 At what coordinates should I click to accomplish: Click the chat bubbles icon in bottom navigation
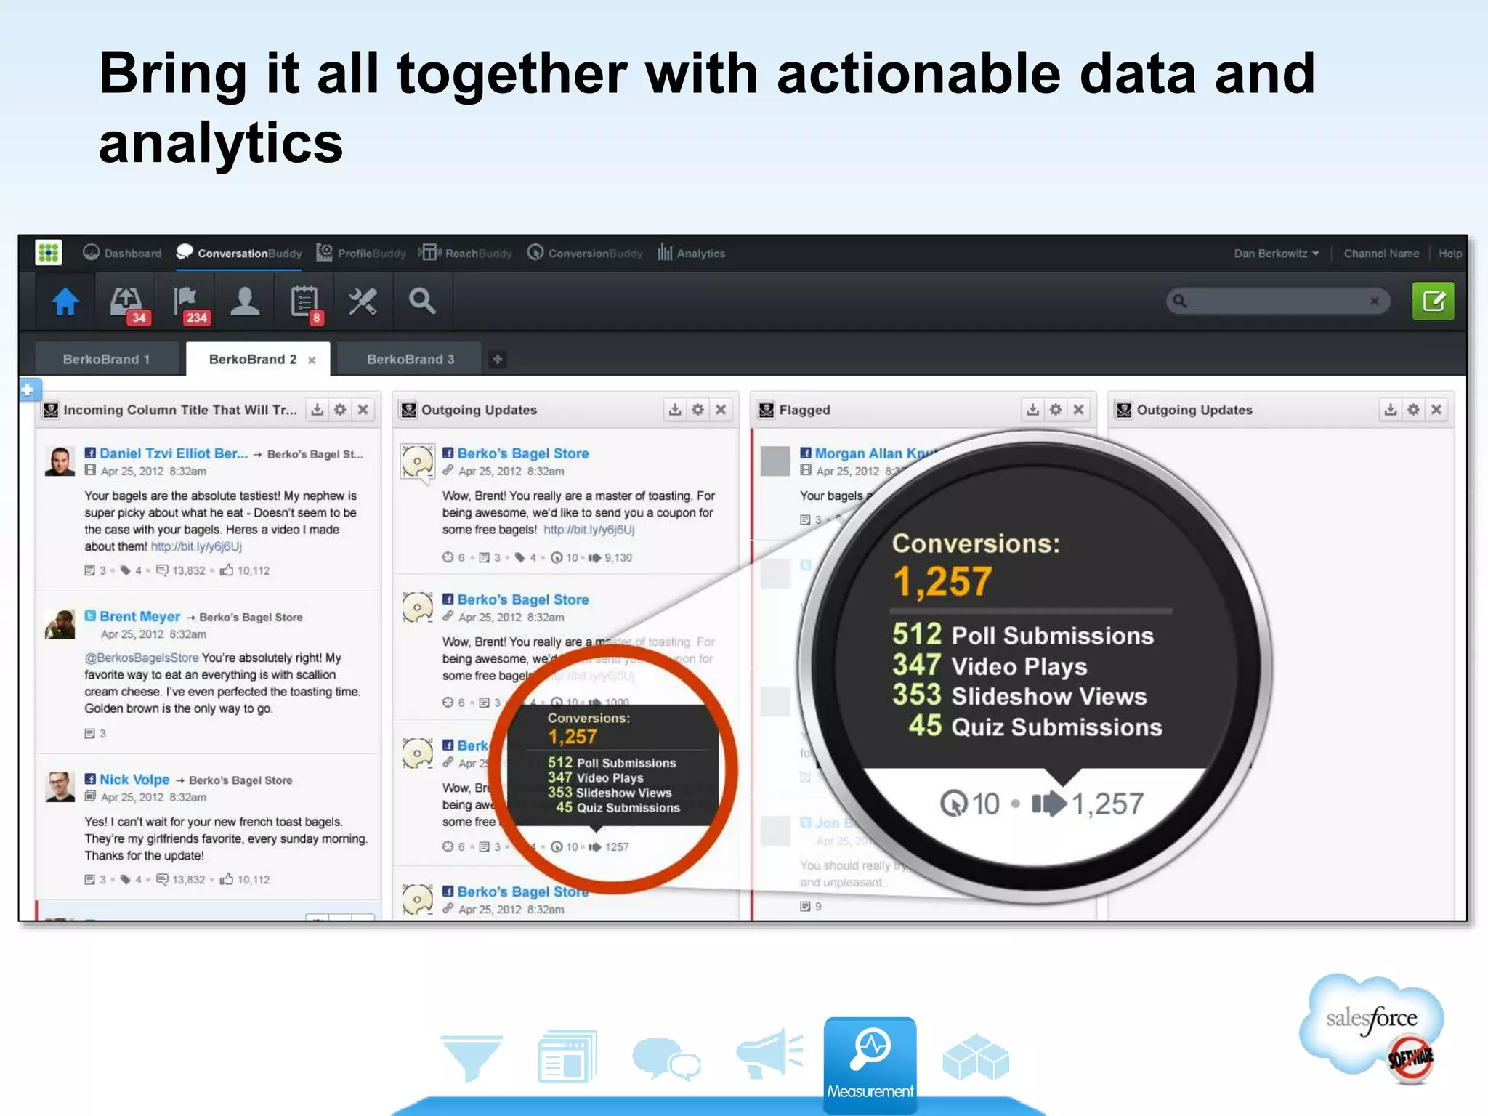click(666, 1058)
